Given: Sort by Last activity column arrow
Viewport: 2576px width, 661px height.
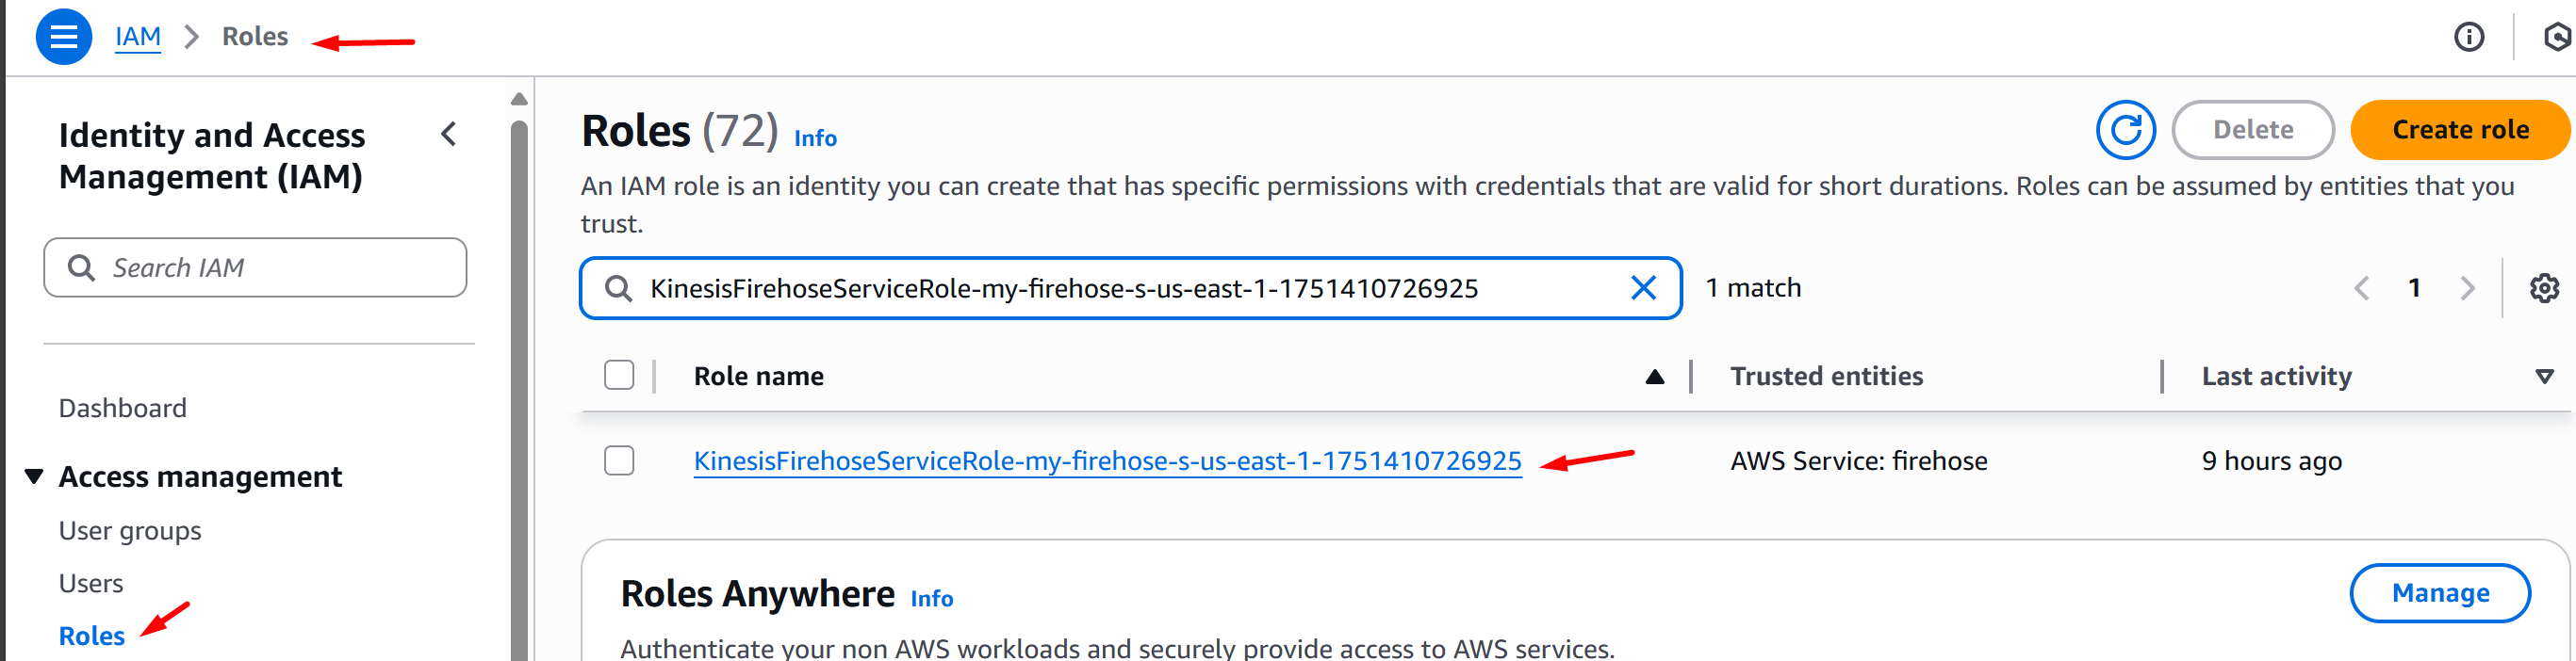Looking at the screenshot, I should click(2544, 377).
